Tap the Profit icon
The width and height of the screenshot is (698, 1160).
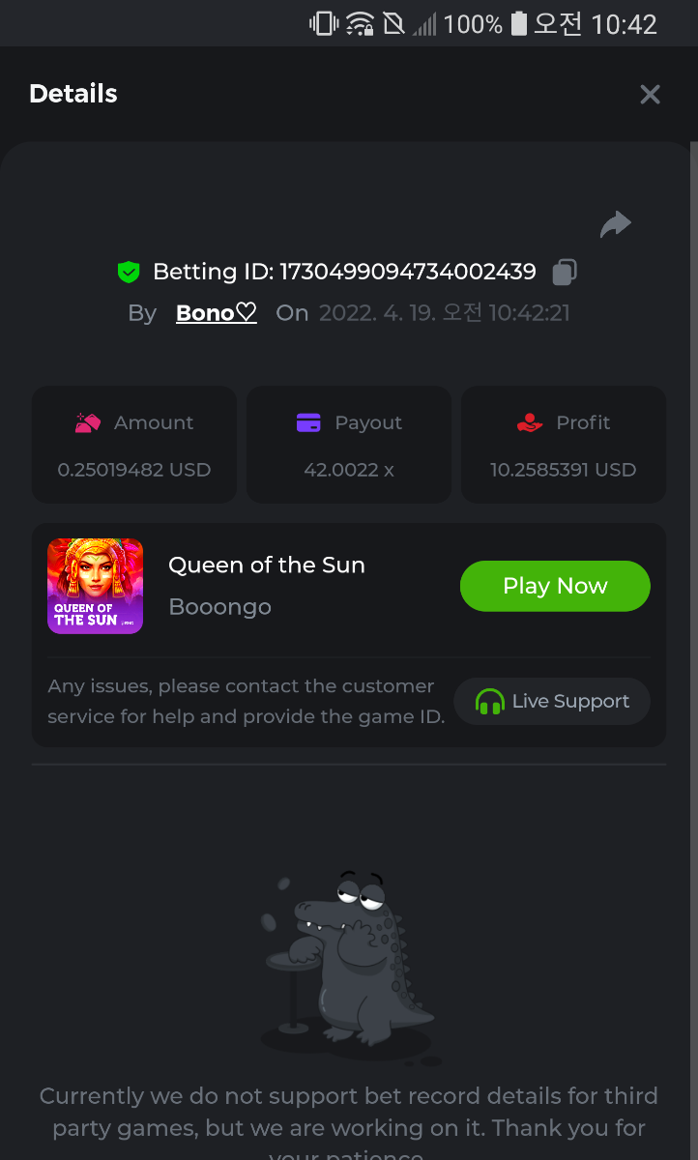point(529,422)
